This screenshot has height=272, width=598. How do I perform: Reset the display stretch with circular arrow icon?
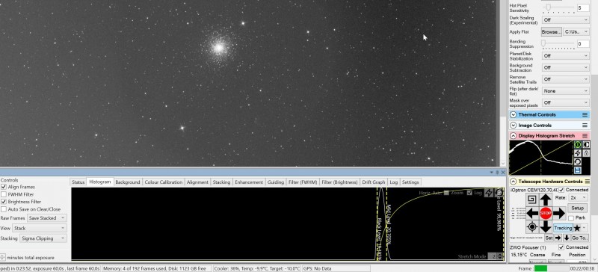pos(577,161)
